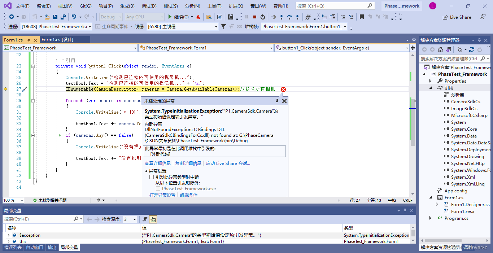Viewport: 493px width, 253px height.
Task: Click the find in files folder icon
Action: pyautogui.click(x=209, y=17)
